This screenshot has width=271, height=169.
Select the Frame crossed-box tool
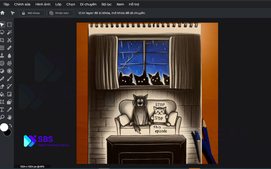coord(2,102)
